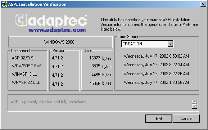
Task: Click the Adaptec logo image
Action: click(51, 21)
